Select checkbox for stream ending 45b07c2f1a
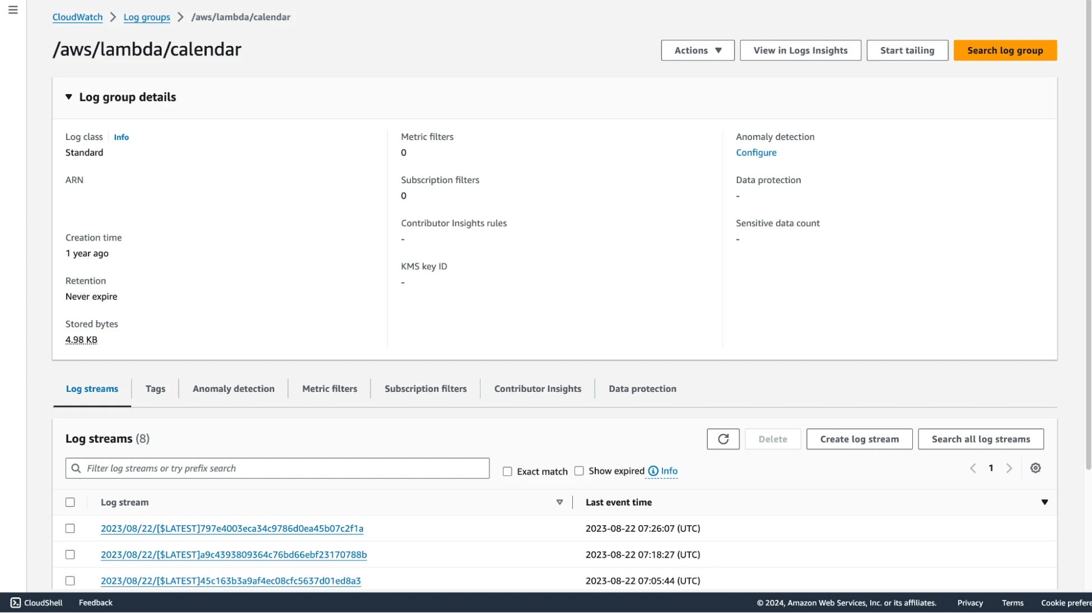The height and width of the screenshot is (613, 1092). 70,528
